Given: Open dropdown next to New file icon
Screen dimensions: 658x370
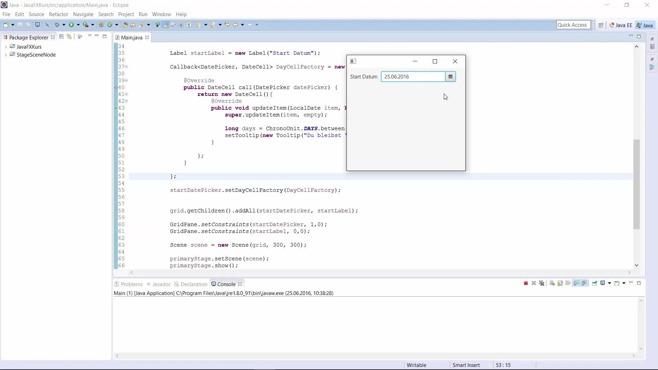Looking at the screenshot, I should pos(13,25).
